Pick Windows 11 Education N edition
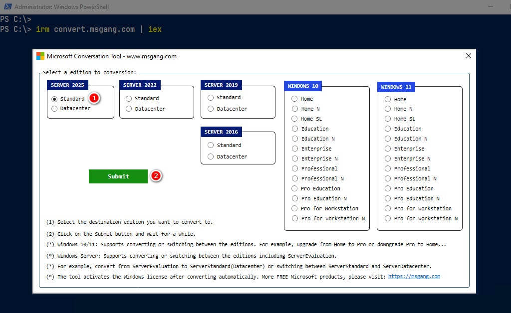 pyautogui.click(x=387, y=139)
